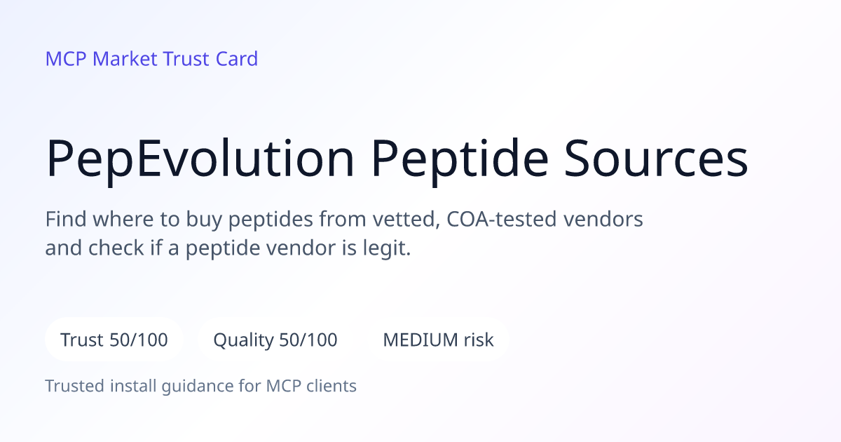Click the MEDIUM risk badge
The height and width of the screenshot is (442, 841).
click(438, 340)
